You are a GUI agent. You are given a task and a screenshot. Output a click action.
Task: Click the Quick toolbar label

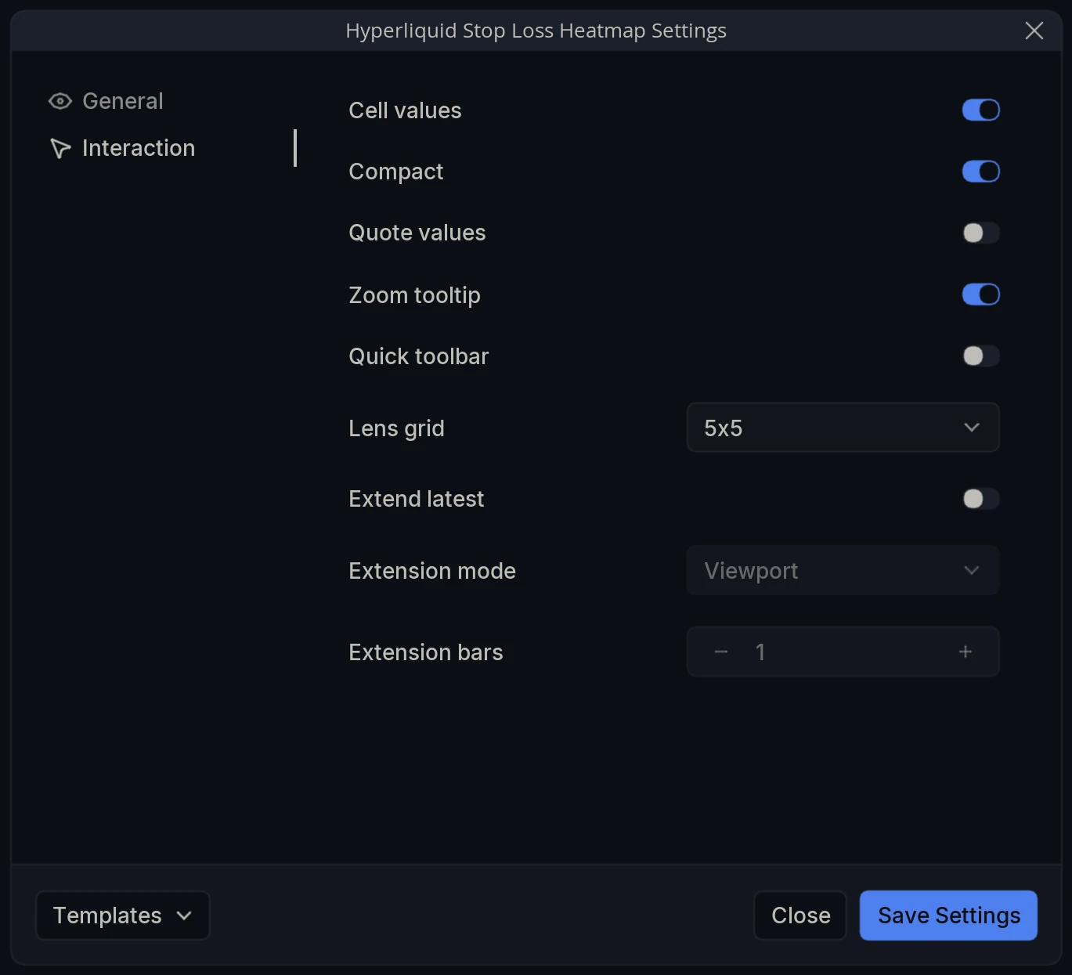(419, 356)
